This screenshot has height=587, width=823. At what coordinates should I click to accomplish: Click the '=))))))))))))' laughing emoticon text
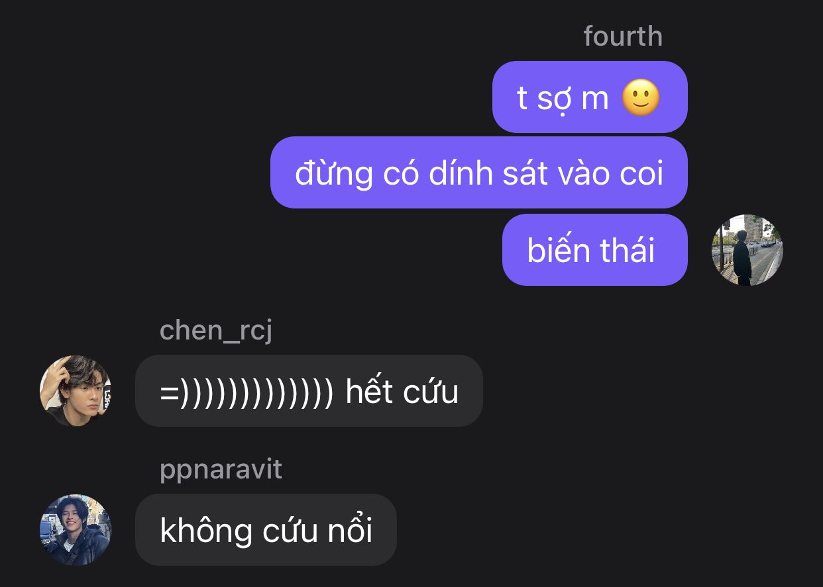247,391
